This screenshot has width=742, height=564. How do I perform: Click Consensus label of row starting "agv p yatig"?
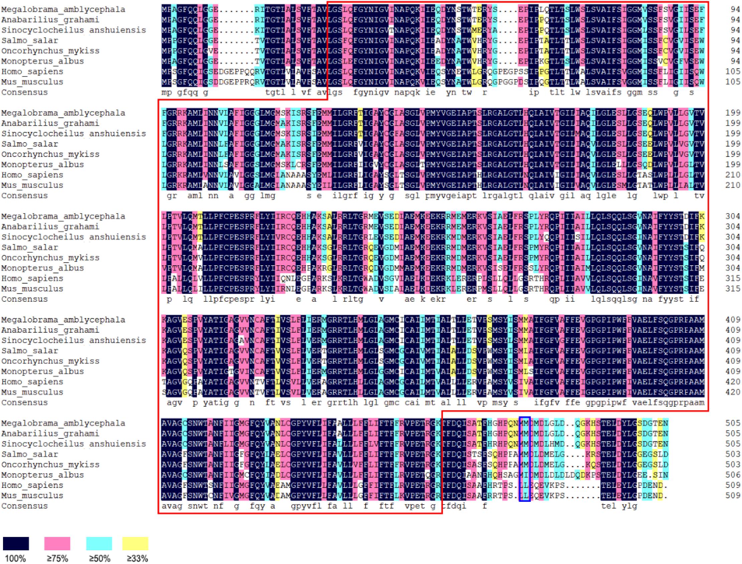tap(24, 403)
